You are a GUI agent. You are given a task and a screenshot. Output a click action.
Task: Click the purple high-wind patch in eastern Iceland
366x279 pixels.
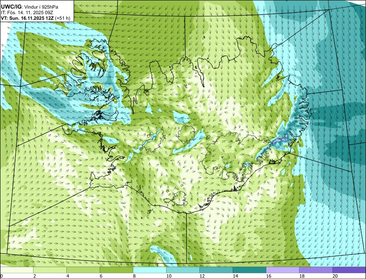pyautogui.click(x=277, y=140)
